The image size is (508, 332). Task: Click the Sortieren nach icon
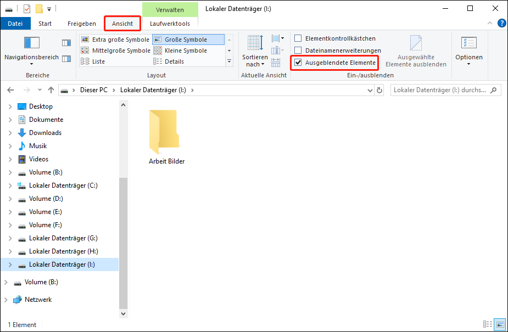[x=255, y=43]
